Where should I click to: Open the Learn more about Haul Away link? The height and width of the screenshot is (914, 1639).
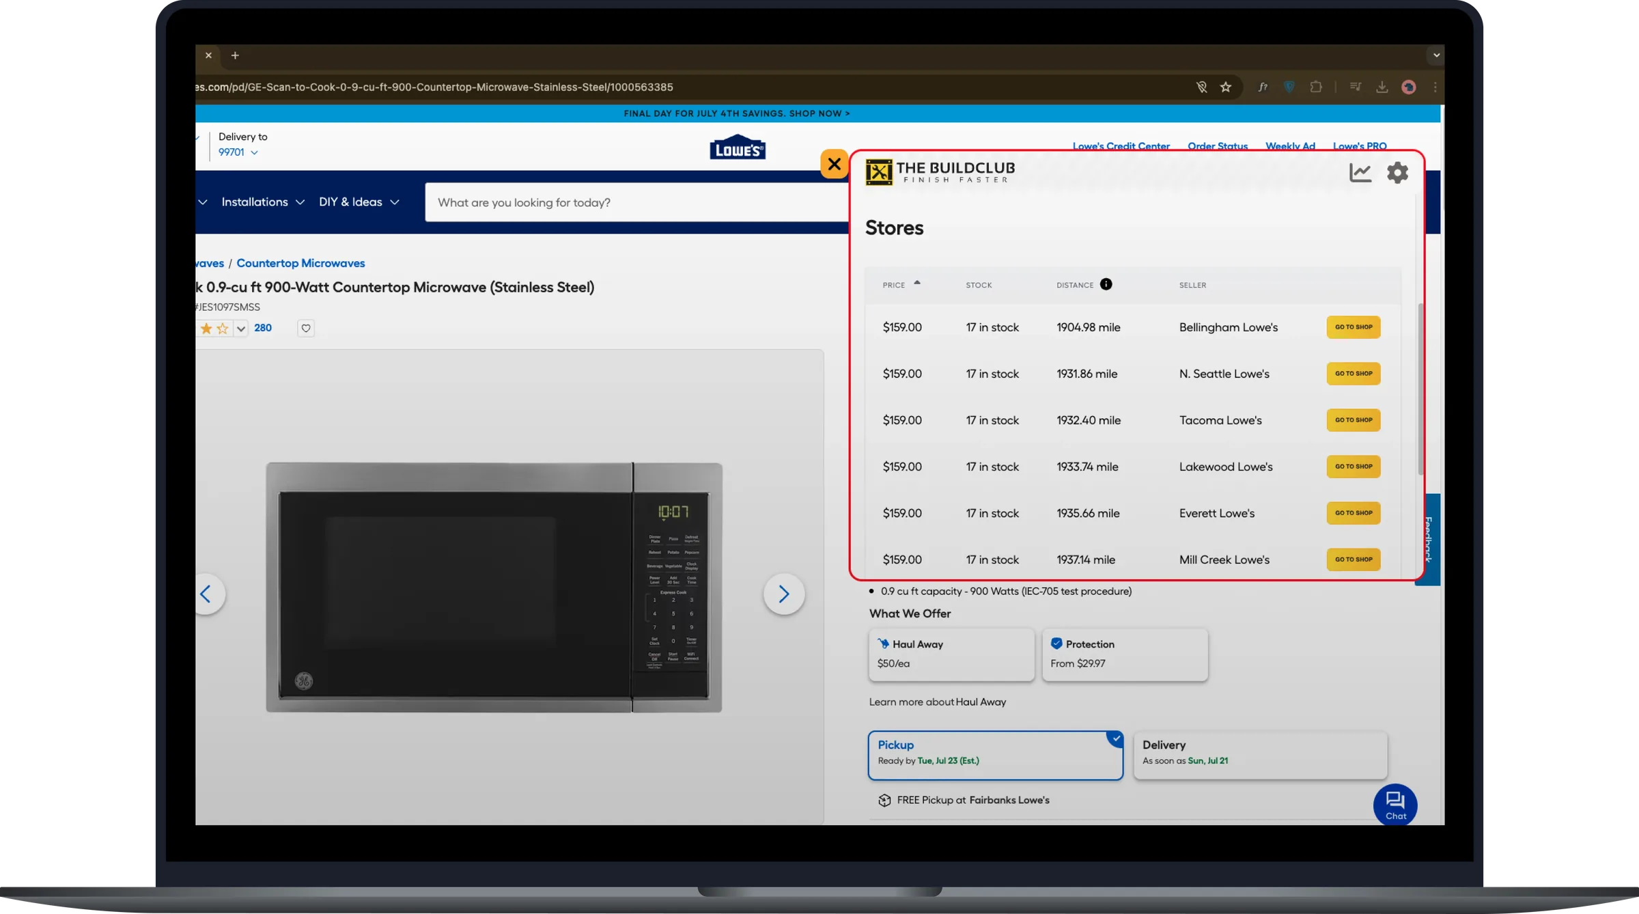coord(937,702)
